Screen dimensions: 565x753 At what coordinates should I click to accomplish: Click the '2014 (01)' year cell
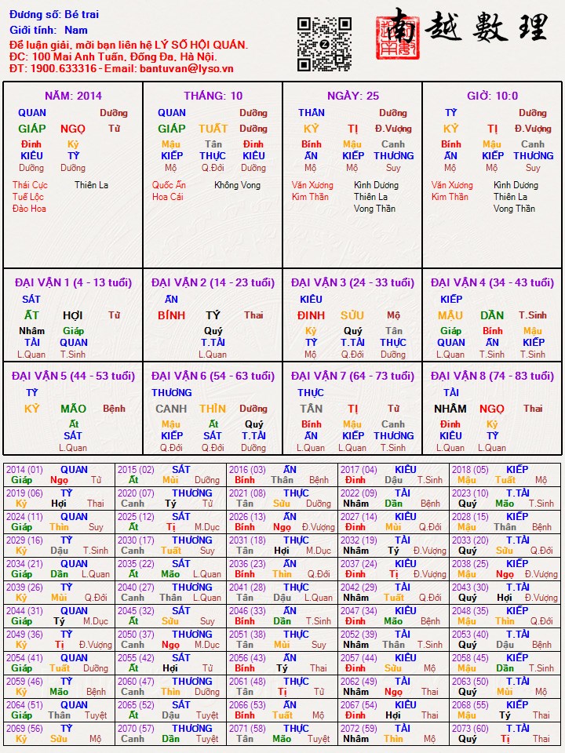[59, 475]
